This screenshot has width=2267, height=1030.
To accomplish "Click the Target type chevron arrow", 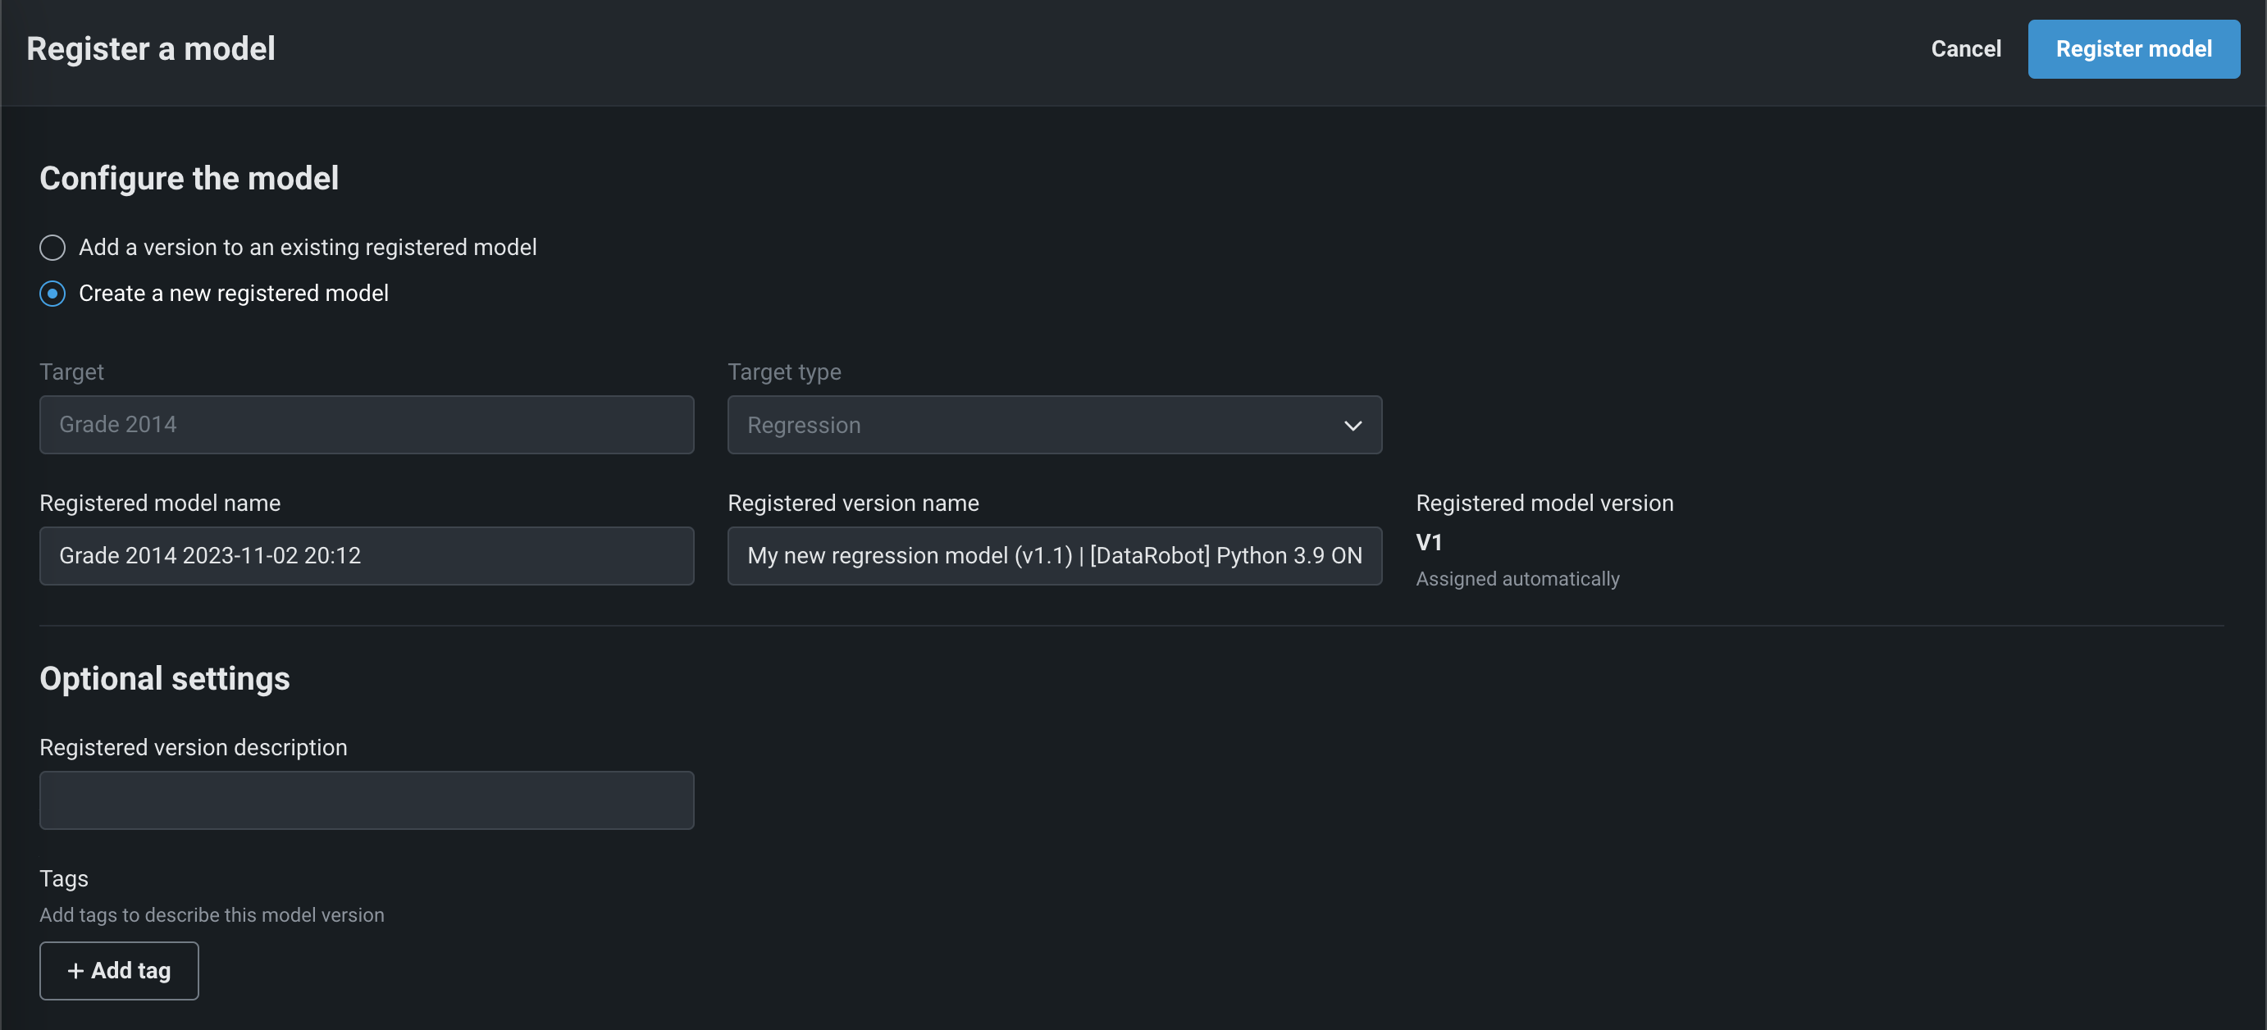I will click(x=1352, y=426).
